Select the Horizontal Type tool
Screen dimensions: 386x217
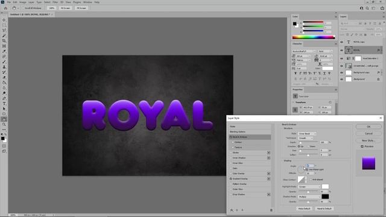4,104
